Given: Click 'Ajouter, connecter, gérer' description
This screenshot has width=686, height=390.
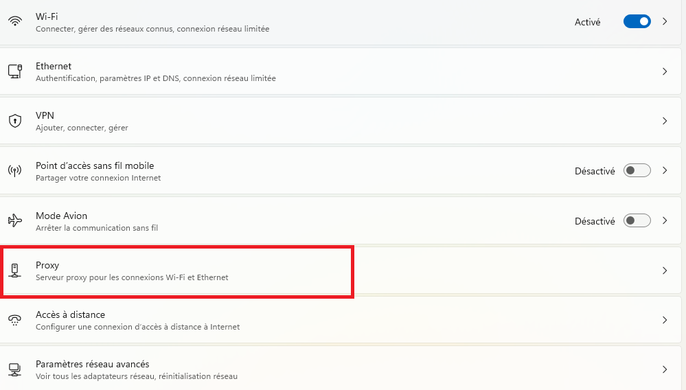Looking at the screenshot, I should click(x=82, y=128).
